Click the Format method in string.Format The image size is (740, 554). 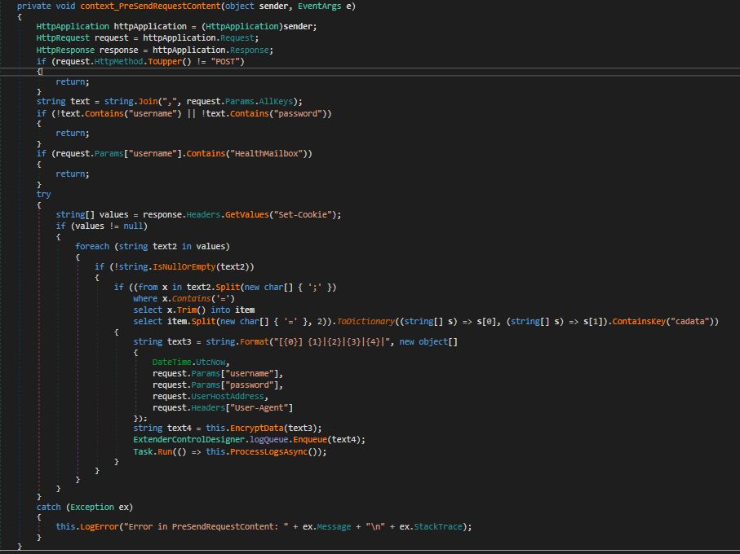click(x=255, y=342)
